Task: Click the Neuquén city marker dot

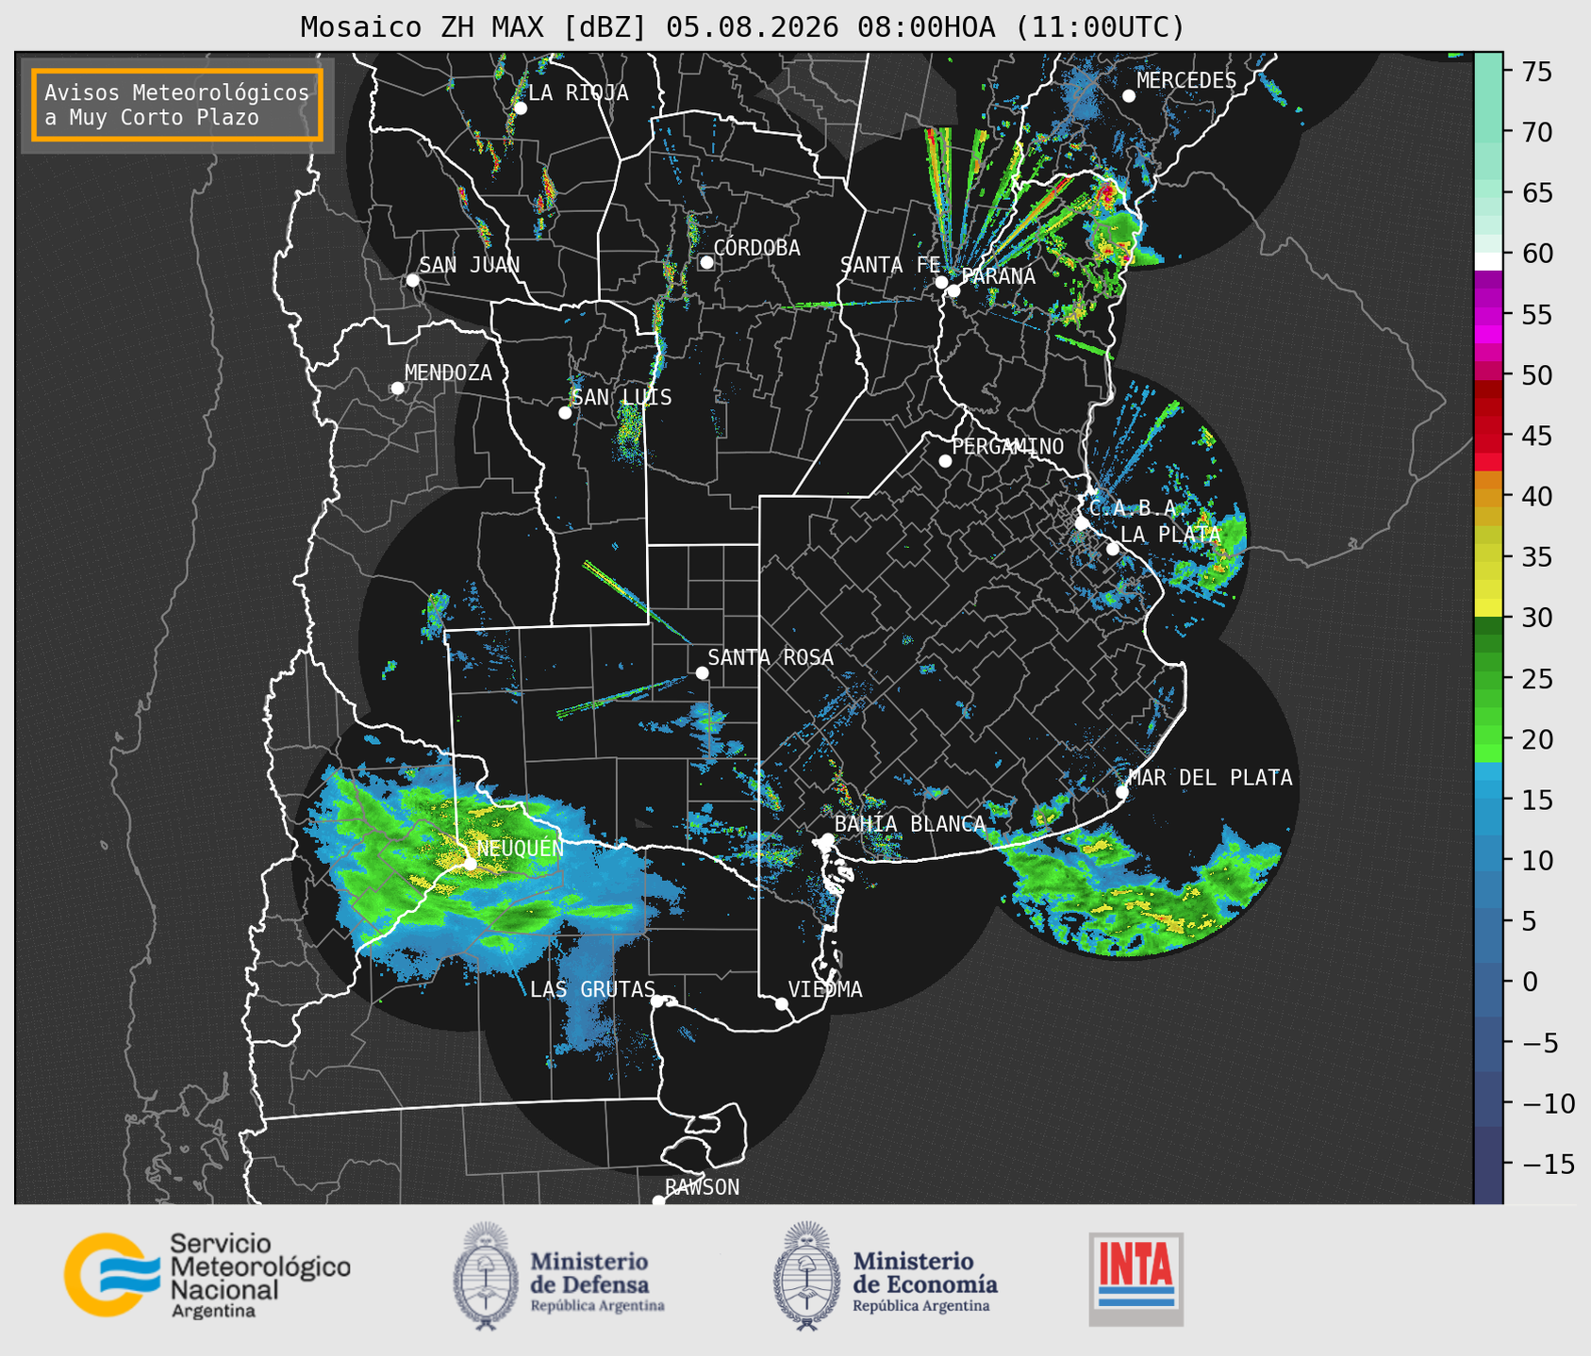Action: click(x=470, y=864)
